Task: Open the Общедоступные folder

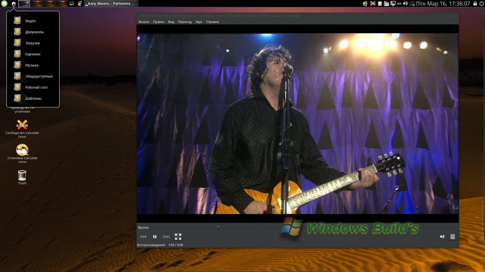Action: coord(33,76)
